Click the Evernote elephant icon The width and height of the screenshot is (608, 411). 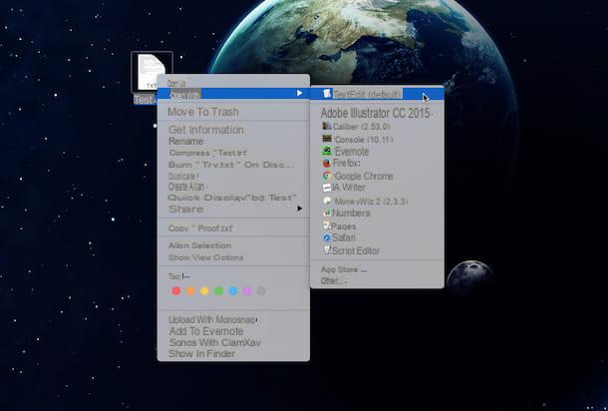click(x=327, y=151)
